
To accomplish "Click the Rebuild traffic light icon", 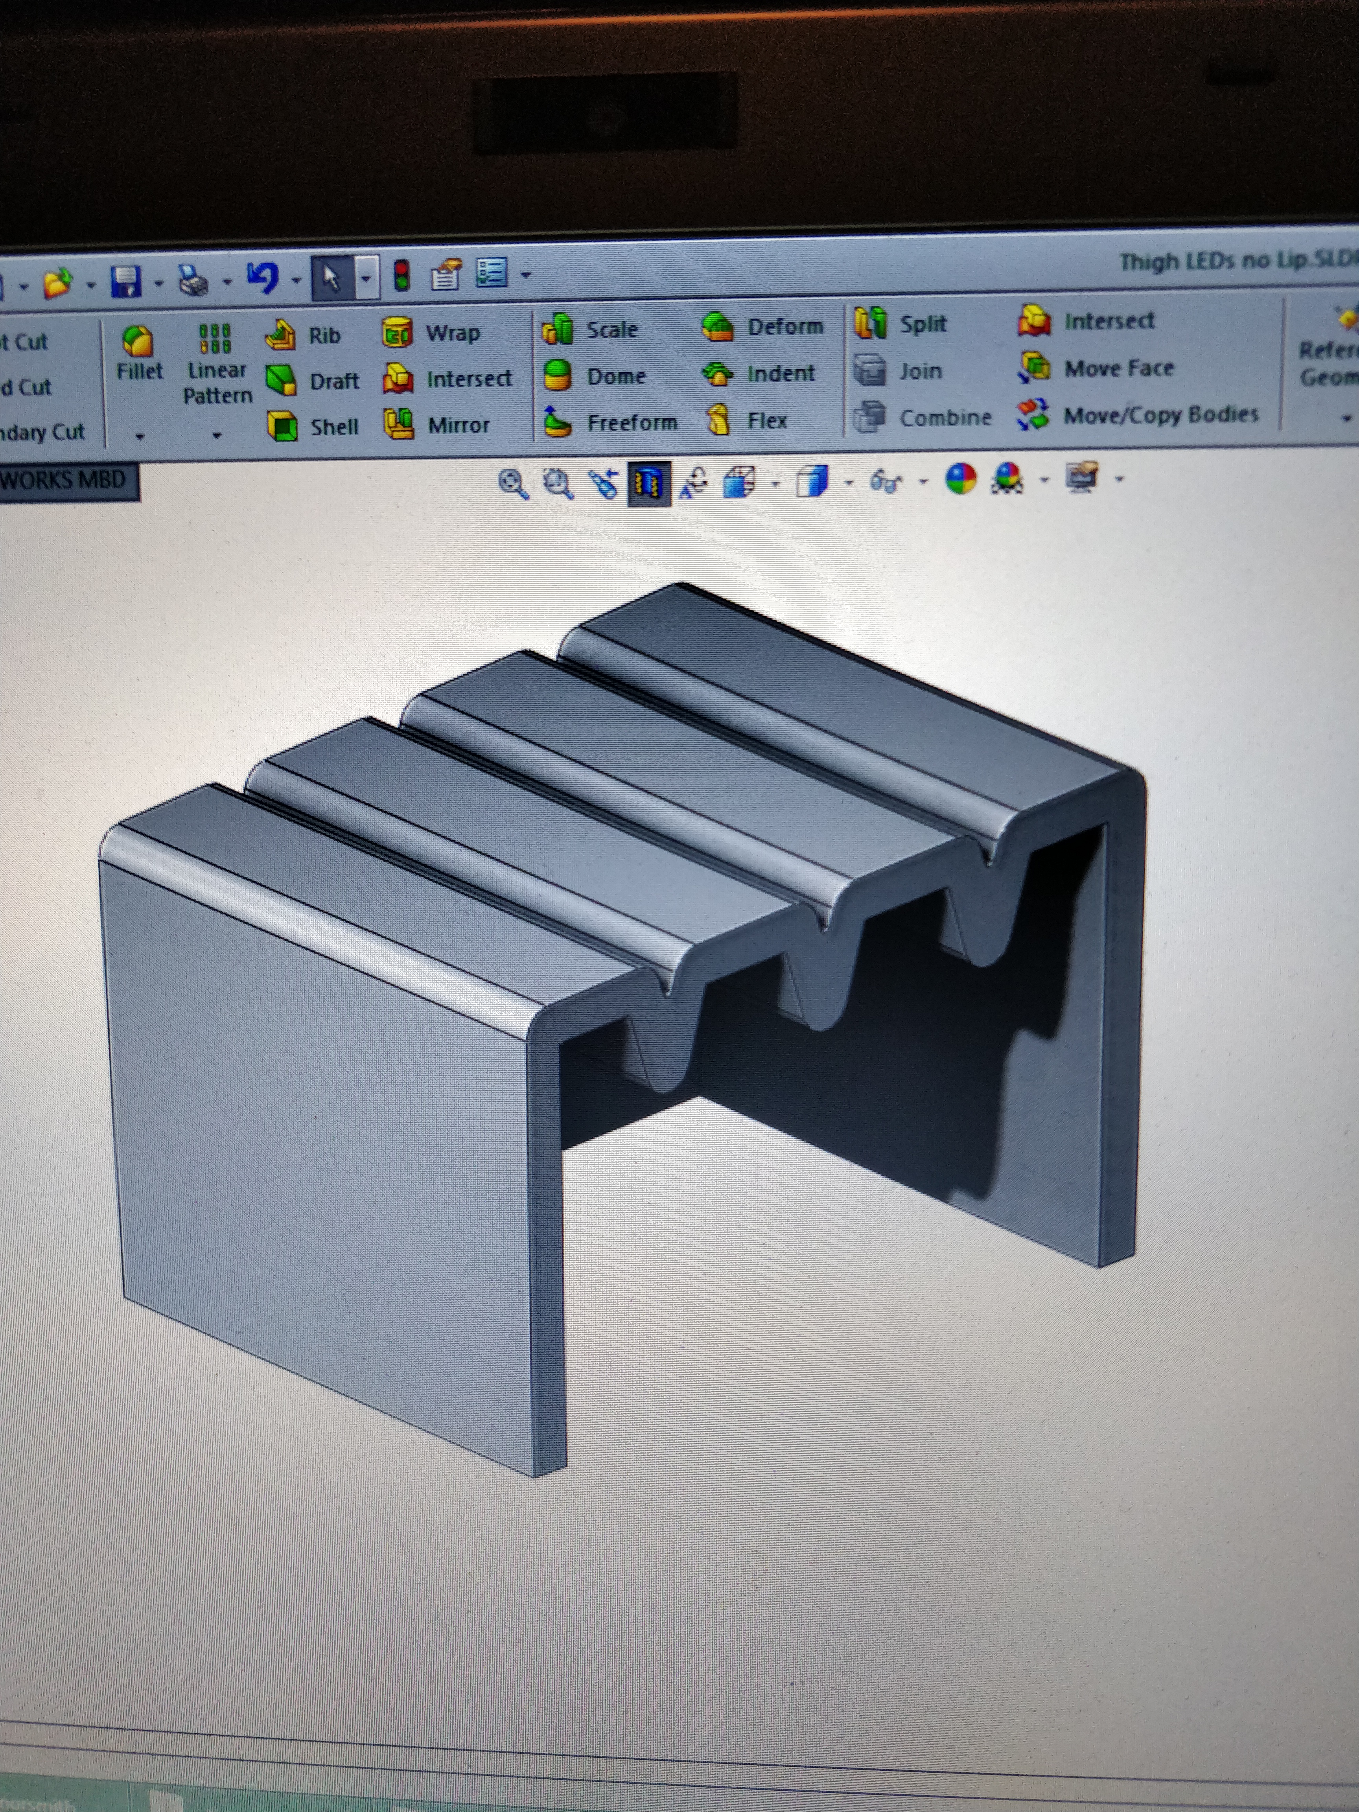I will coord(401,276).
